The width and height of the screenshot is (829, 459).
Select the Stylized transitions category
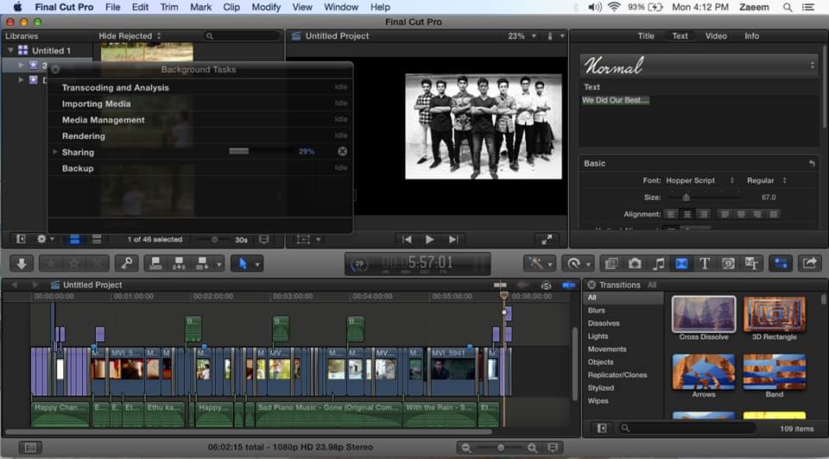(x=601, y=387)
